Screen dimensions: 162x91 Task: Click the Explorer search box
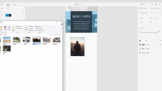point(57,34)
